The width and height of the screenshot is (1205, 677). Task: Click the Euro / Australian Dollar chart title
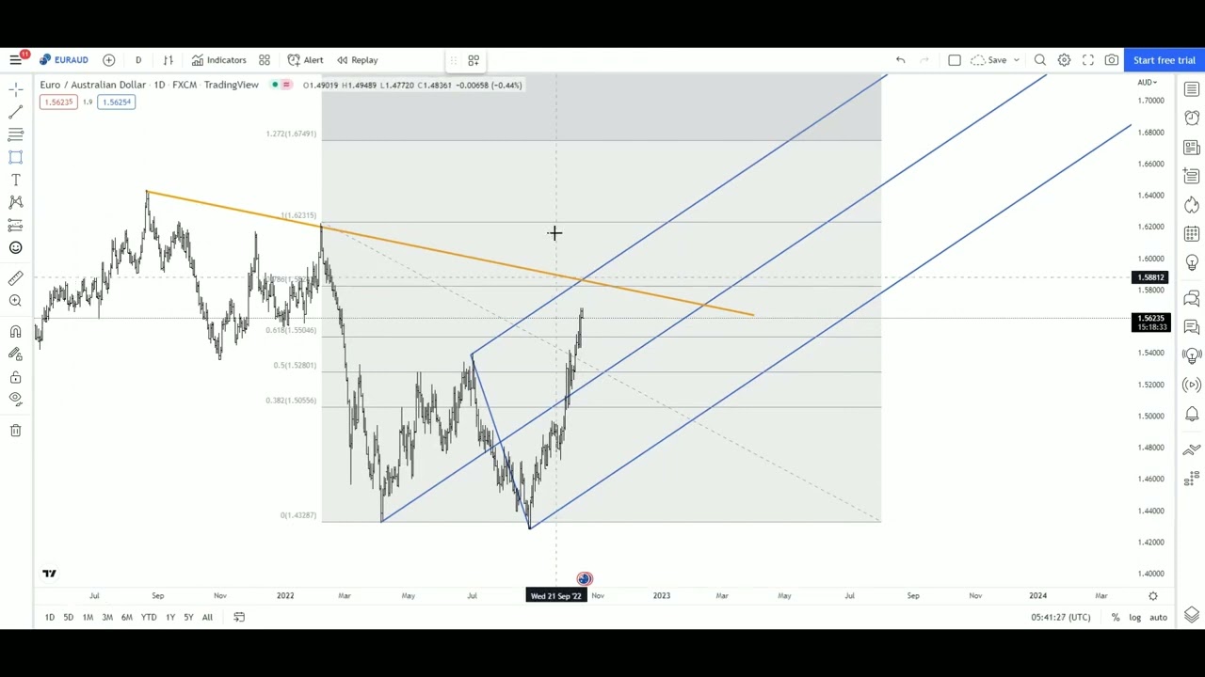coord(93,85)
